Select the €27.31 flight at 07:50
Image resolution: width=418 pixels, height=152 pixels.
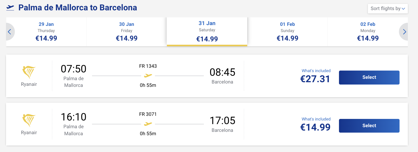(x=369, y=77)
